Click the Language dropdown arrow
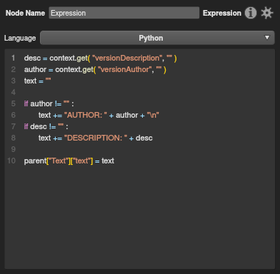Screen dimensions: 280x274 point(267,38)
